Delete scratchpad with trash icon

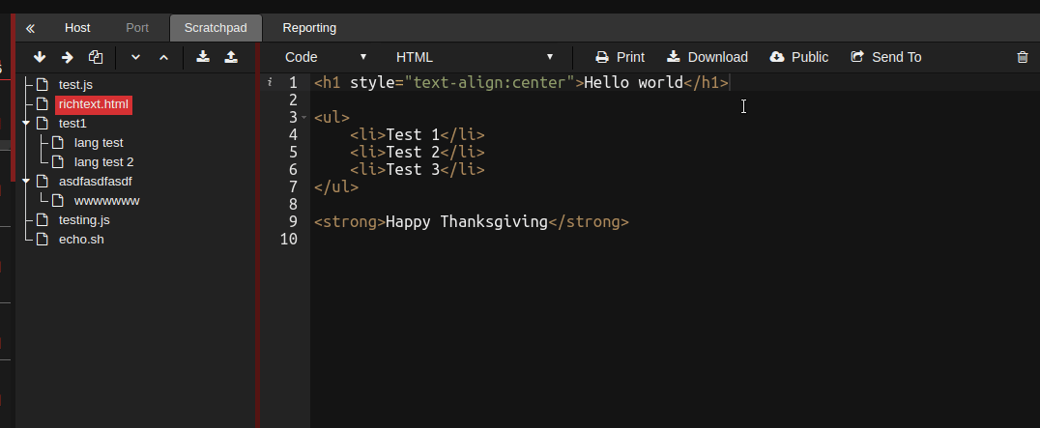1022,57
